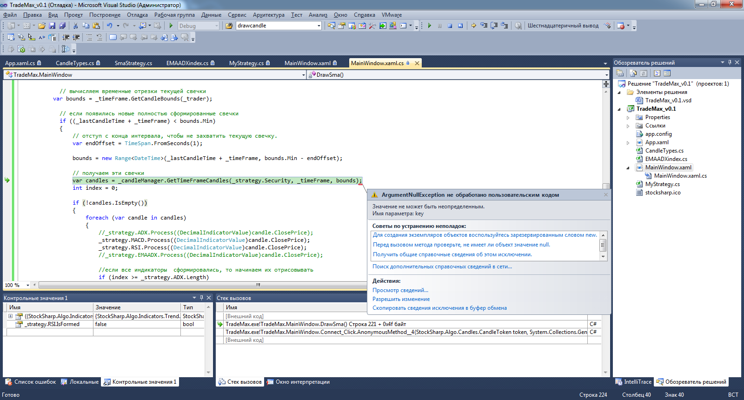This screenshot has width=744, height=400.
Task: Click the editor horizontal scrollbar thumb
Action: click(258, 285)
